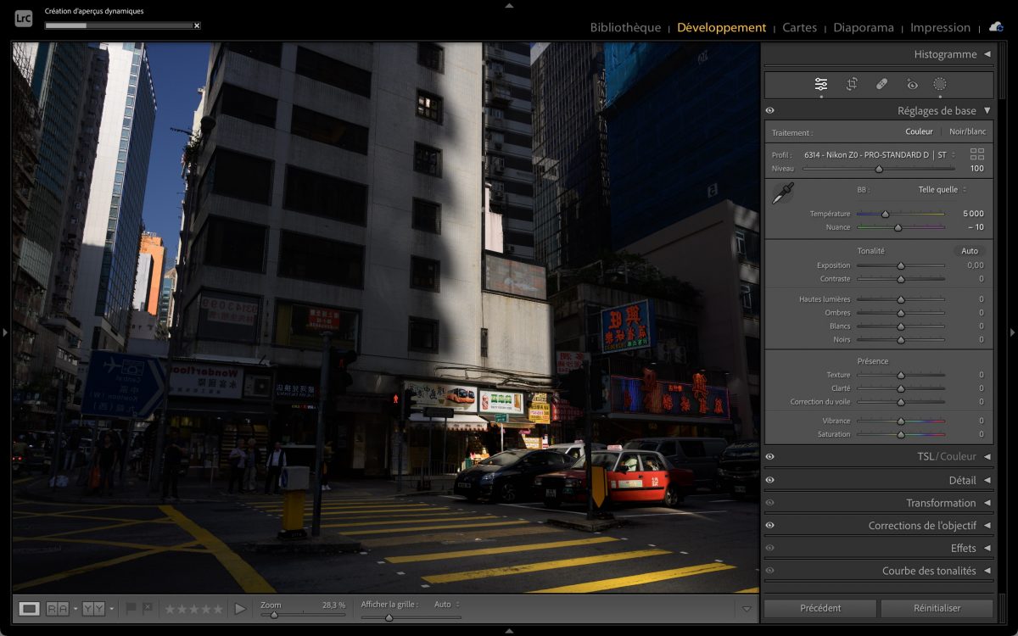This screenshot has height=636, width=1018.
Task: Open the Cartes module
Action: 799,27
